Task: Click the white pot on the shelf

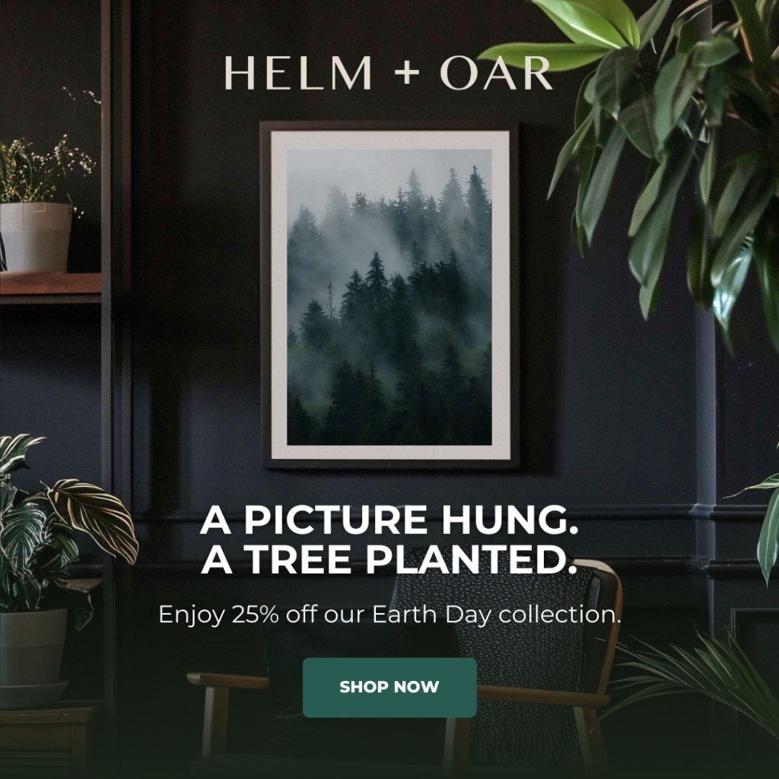Action: pos(35,237)
